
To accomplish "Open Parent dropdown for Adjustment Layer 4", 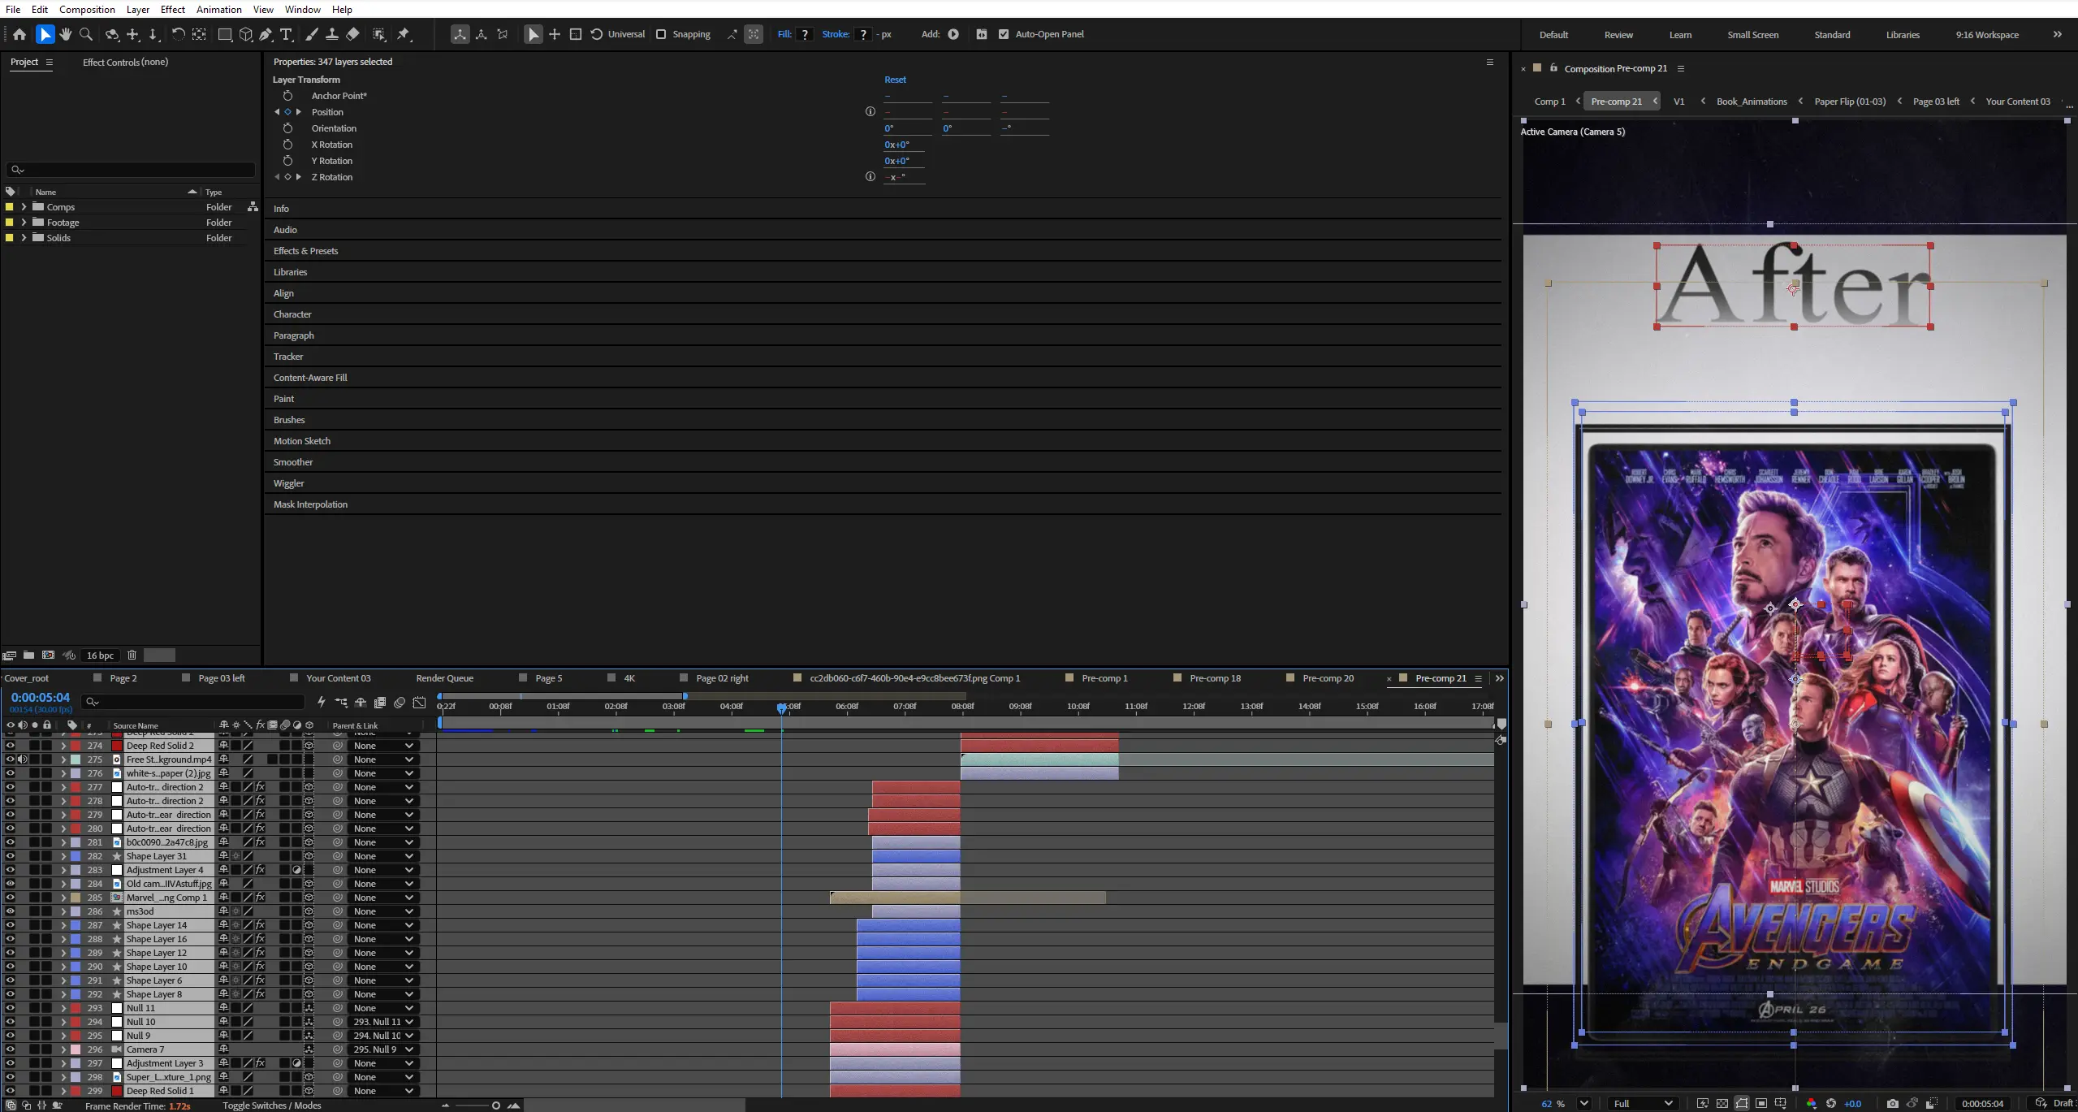I will coord(383,870).
